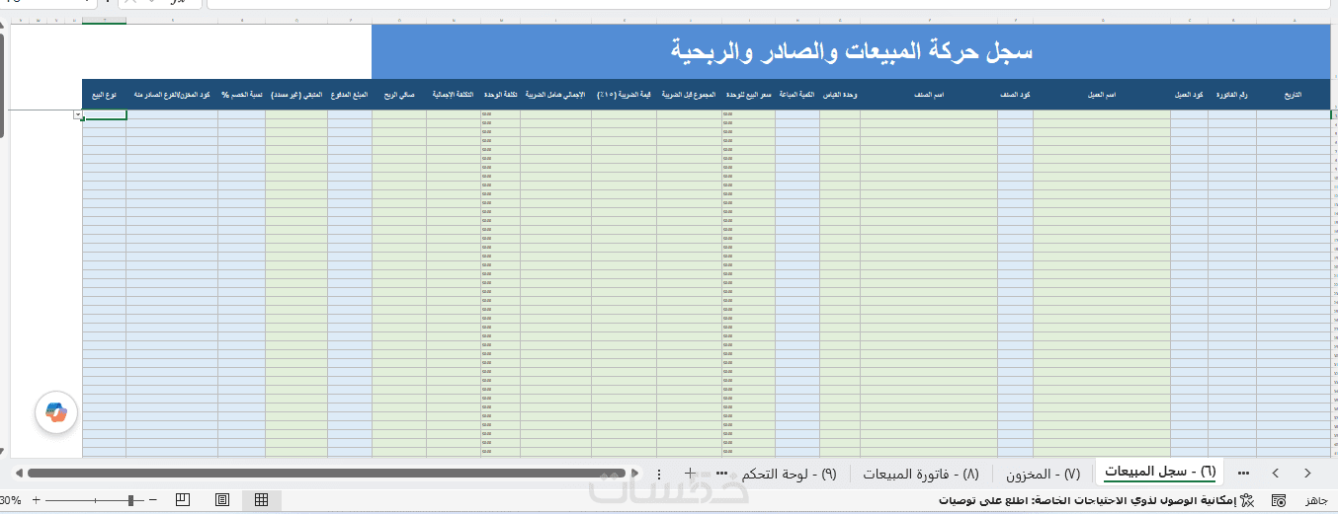
Task: Open sheet tab (٩) - لوحة التحكم
Action: pos(792,474)
